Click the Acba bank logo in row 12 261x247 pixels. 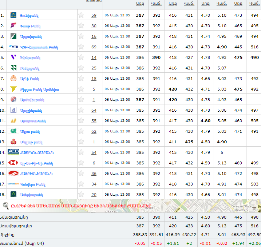(13, 131)
